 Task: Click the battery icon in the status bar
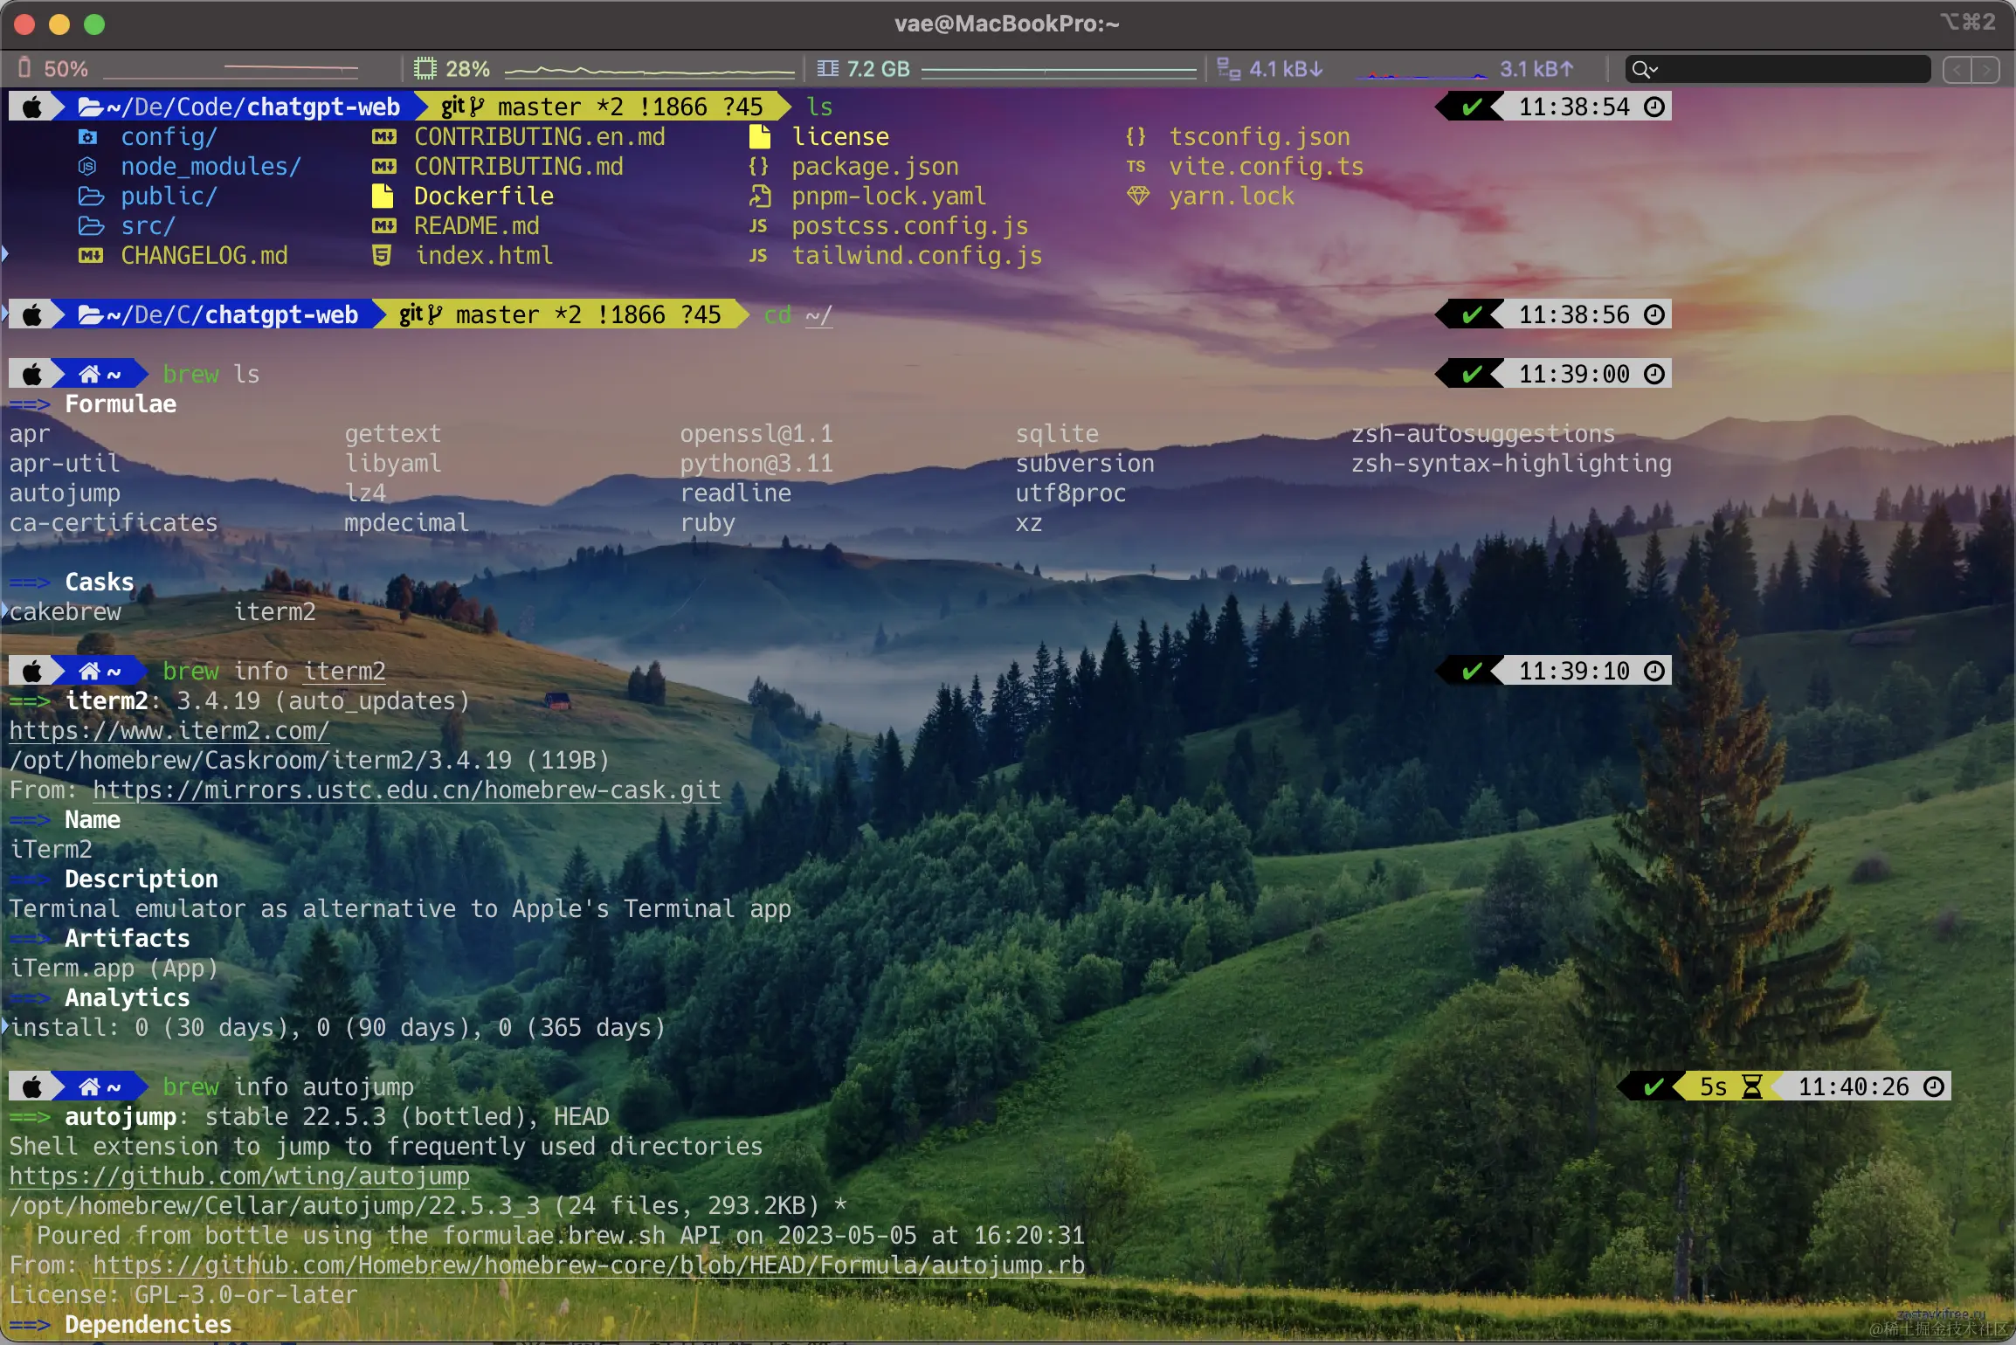24,68
